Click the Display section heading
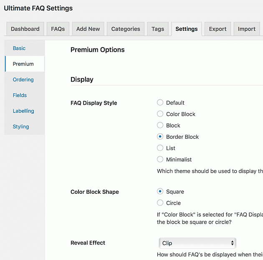Screen dimensions: 263x260 click(82, 80)
